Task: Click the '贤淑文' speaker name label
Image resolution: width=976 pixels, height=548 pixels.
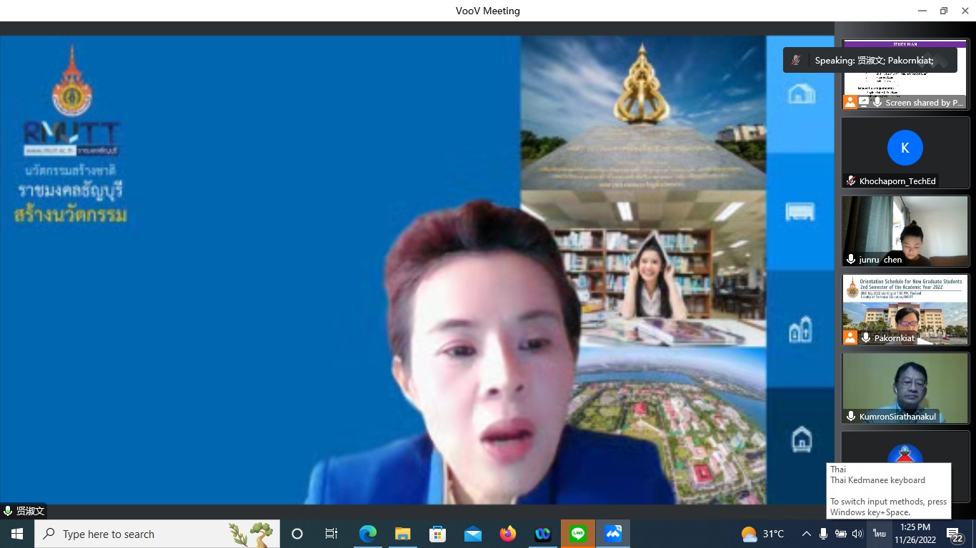Action: pos(31,511)
